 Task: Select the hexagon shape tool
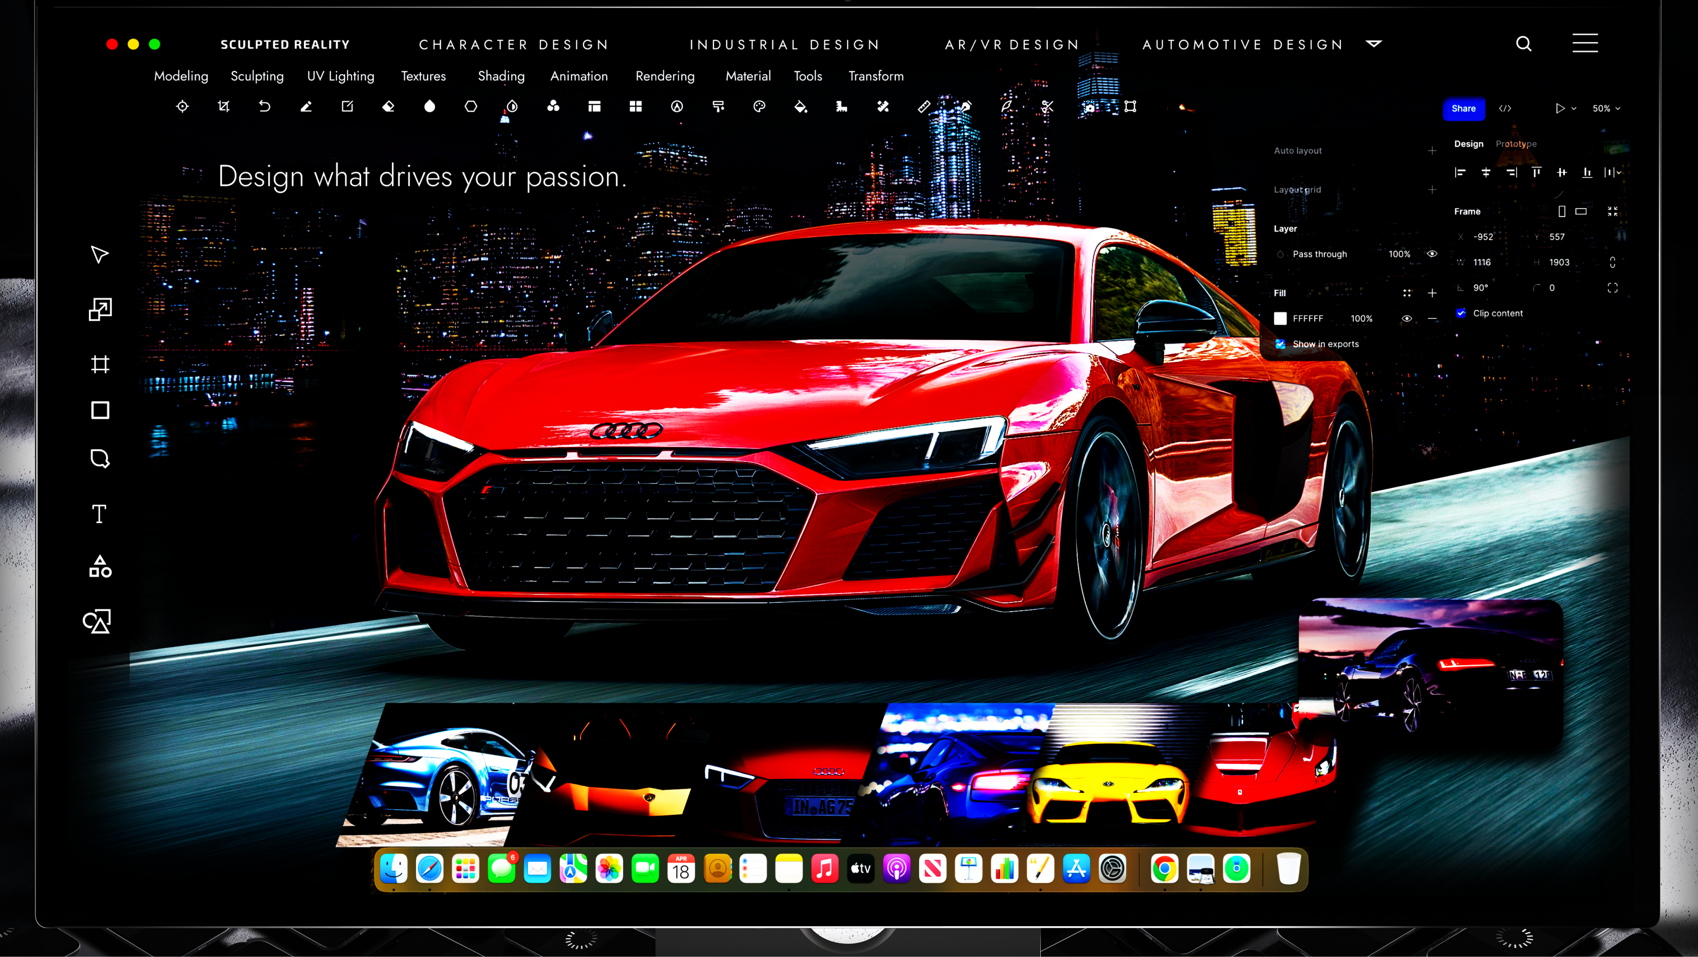point(470,107)
